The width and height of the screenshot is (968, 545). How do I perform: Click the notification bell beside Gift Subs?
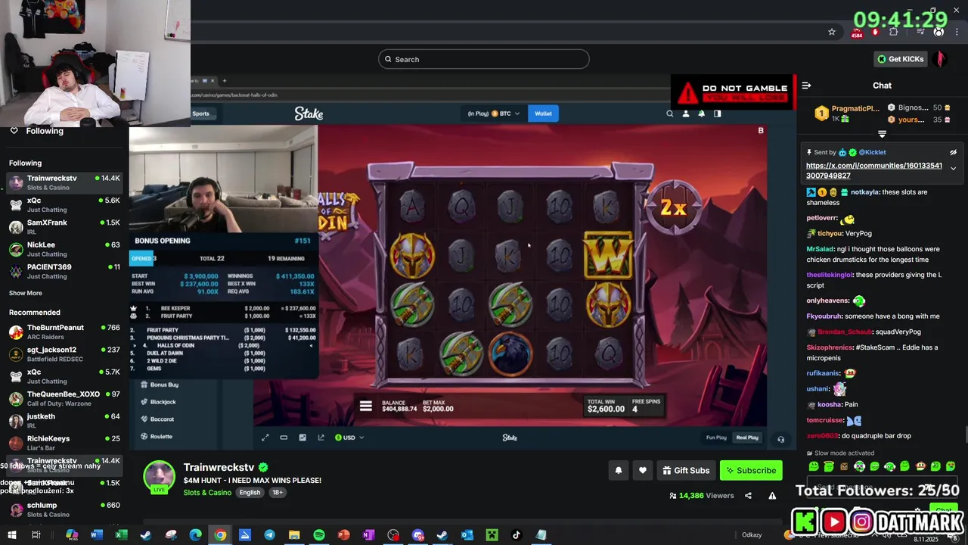[x=619, y=470]
